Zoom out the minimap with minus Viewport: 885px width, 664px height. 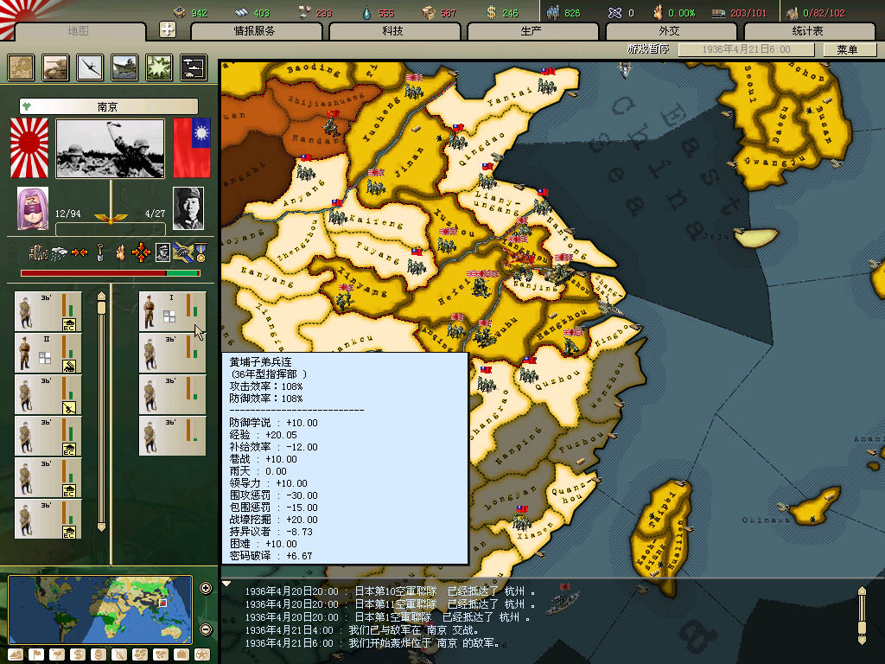point(206,629)
